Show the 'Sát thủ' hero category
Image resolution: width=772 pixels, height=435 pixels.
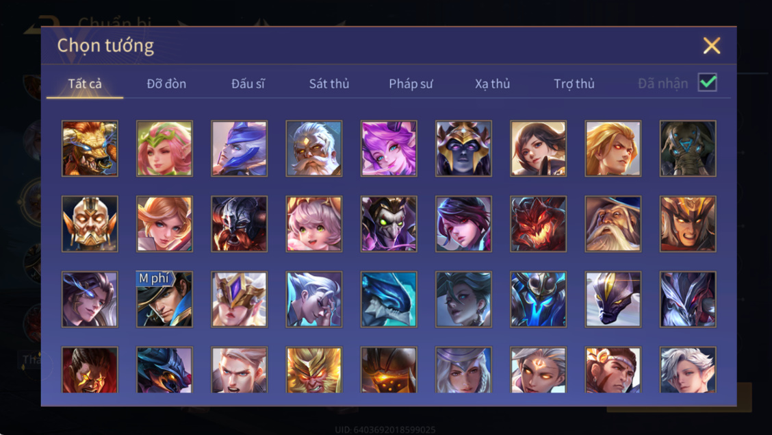(329, 84)
